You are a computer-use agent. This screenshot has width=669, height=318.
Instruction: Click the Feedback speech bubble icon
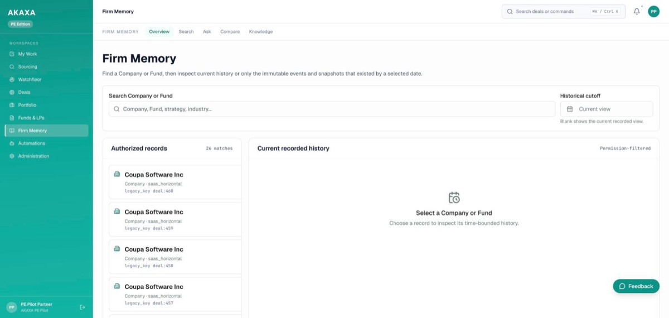pyautogui.click(x=622, y=286)
